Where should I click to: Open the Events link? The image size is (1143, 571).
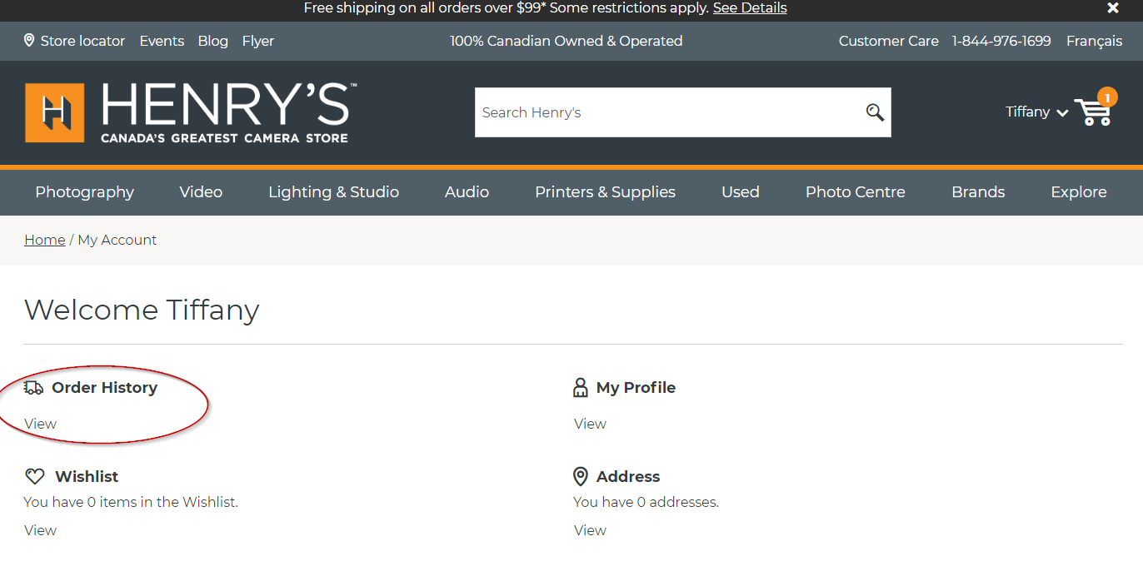(162, 41)
